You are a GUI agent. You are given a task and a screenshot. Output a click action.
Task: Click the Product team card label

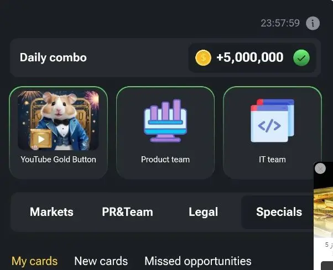tap(165, 160)
